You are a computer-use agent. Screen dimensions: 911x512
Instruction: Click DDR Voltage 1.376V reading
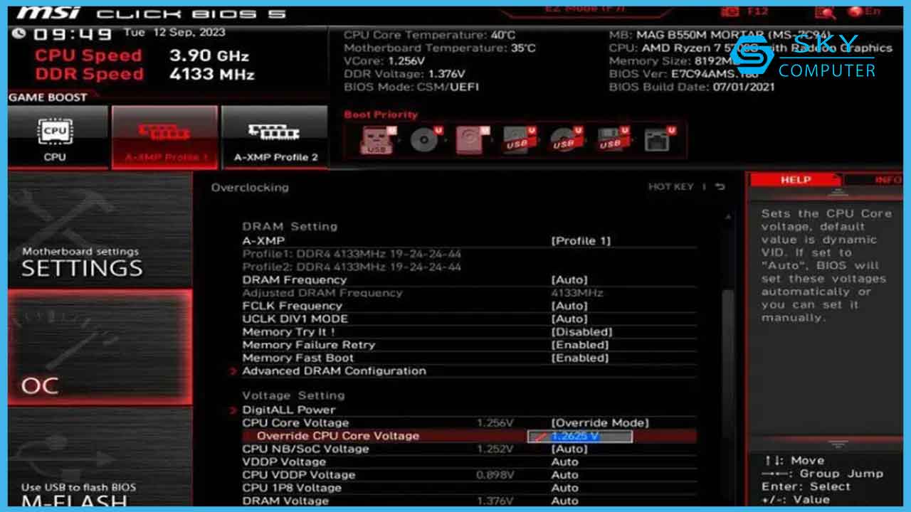coord(404,73)
